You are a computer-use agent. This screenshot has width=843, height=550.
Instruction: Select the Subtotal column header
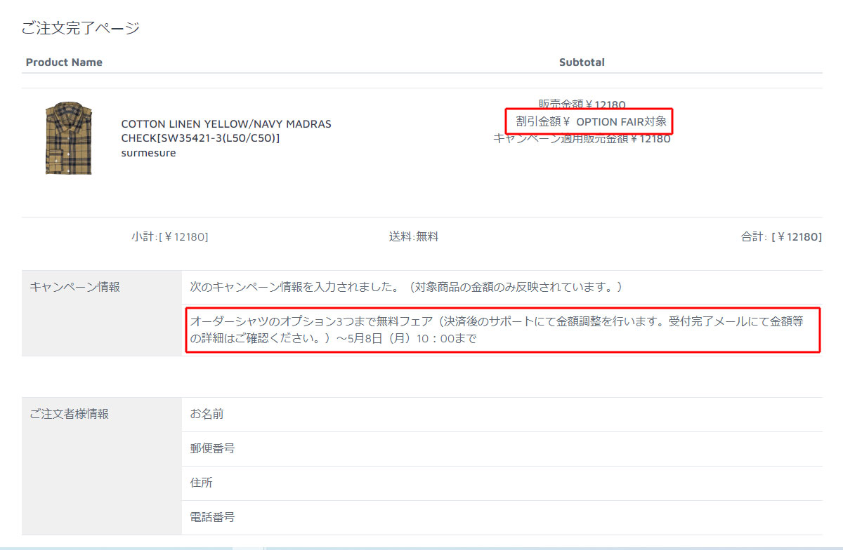(582, 62)
